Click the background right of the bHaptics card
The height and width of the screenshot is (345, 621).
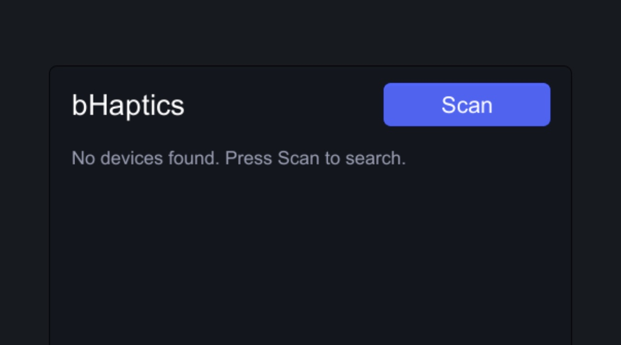[596, 205]
